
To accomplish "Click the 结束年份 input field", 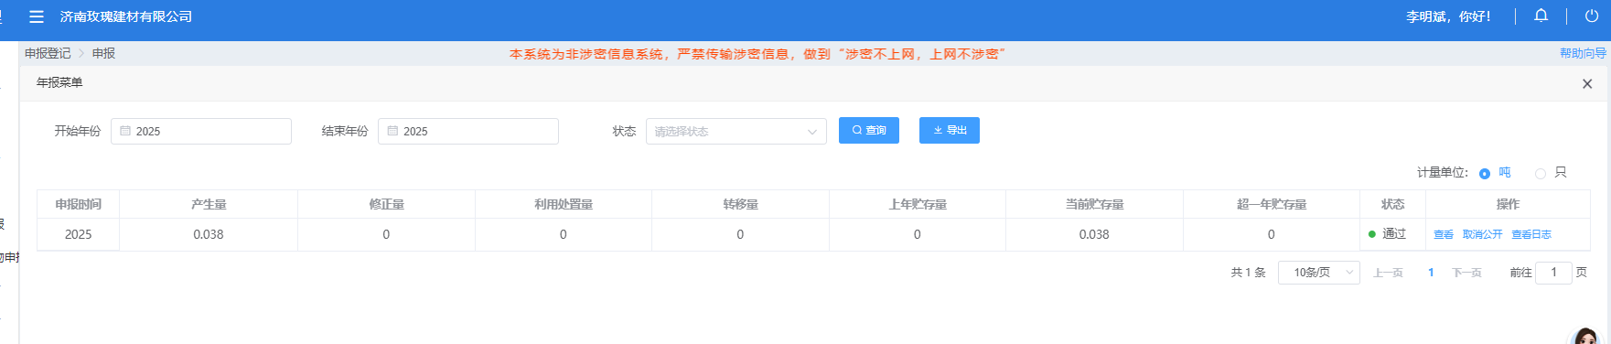I will coord(468,131).
